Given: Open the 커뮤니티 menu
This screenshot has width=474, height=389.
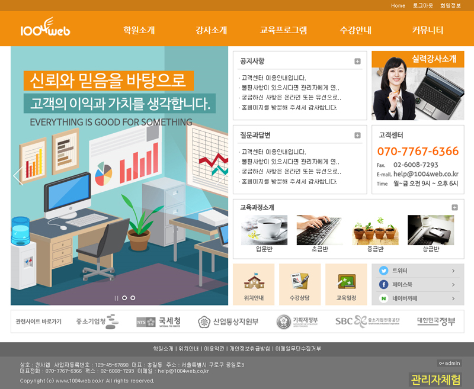Looking at the screenshot, I should [427, 30].
